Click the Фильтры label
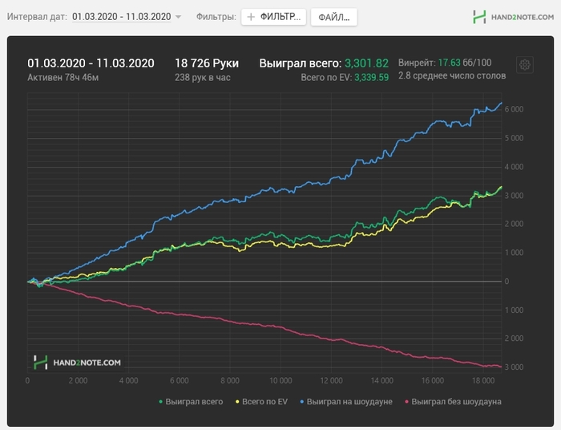Screen dimensions: 561x430 coord(216,17)
